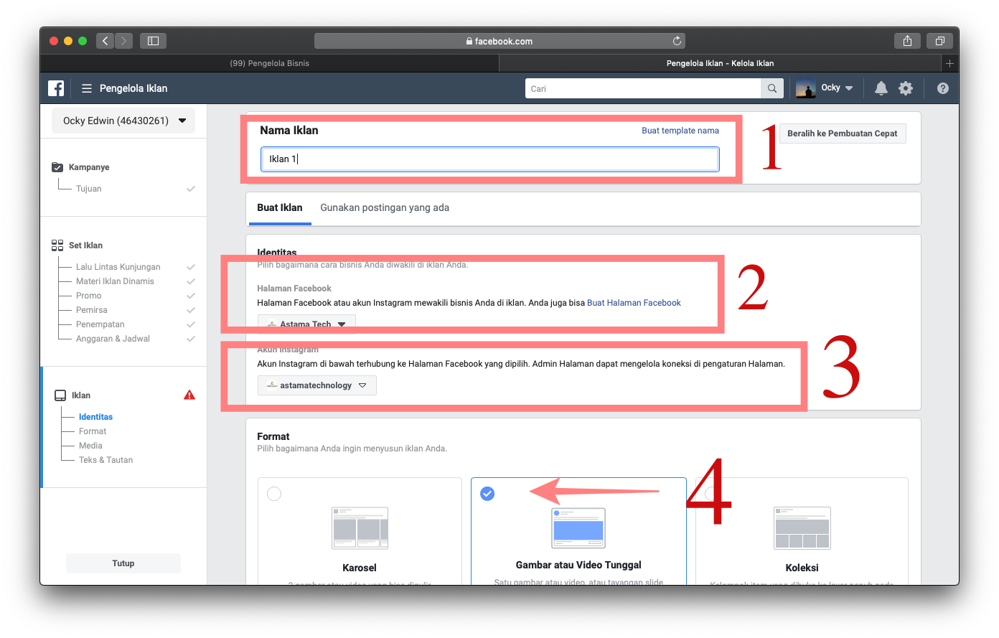Click the Kampanye section heading
The width and height of the screenshot is (999, 638).
point(89,167)
